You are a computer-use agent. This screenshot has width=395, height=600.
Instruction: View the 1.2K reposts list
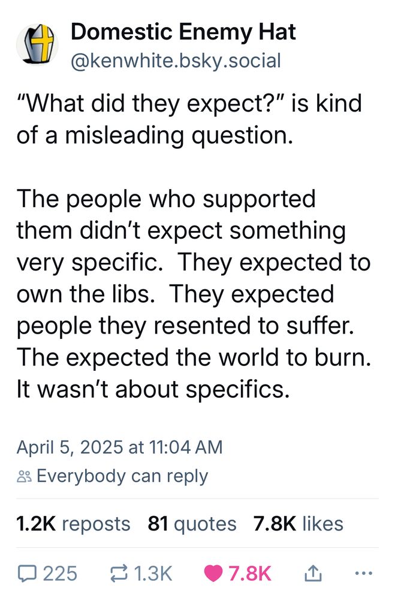pos(73,523)
